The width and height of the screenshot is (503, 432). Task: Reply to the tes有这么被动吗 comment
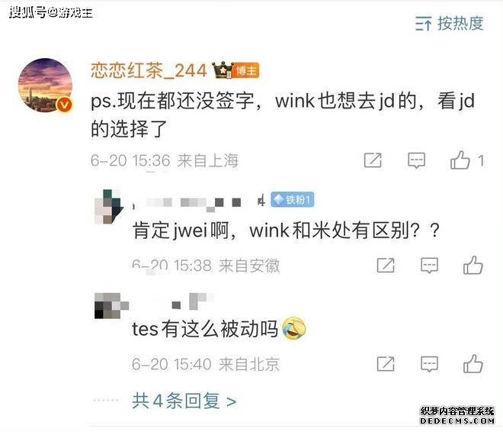click(x=429, y=364)
